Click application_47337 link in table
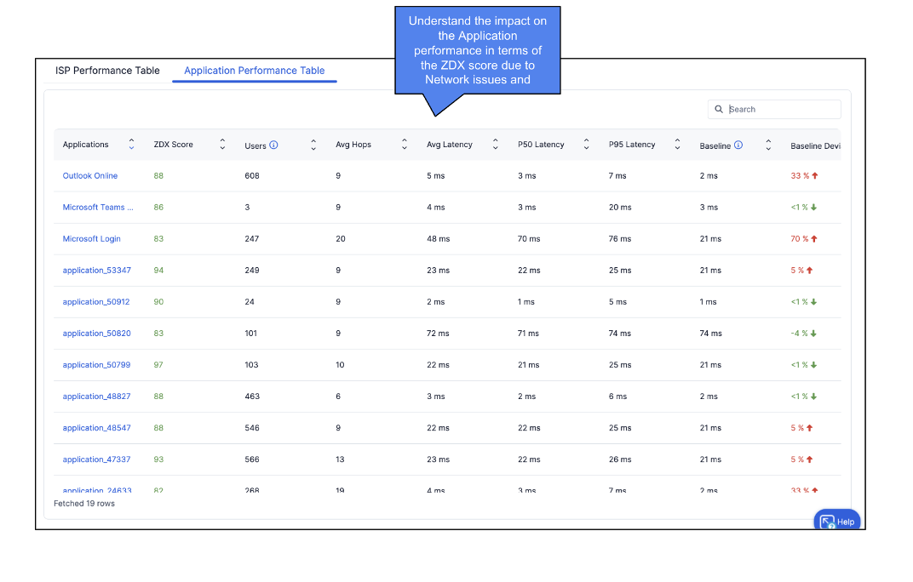913x582 pixels. [96, 459]
